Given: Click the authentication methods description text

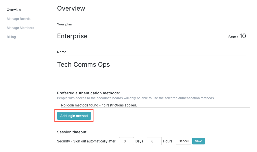Looking at the screenshot, I should pyautogui.click(x=136, y=98).
